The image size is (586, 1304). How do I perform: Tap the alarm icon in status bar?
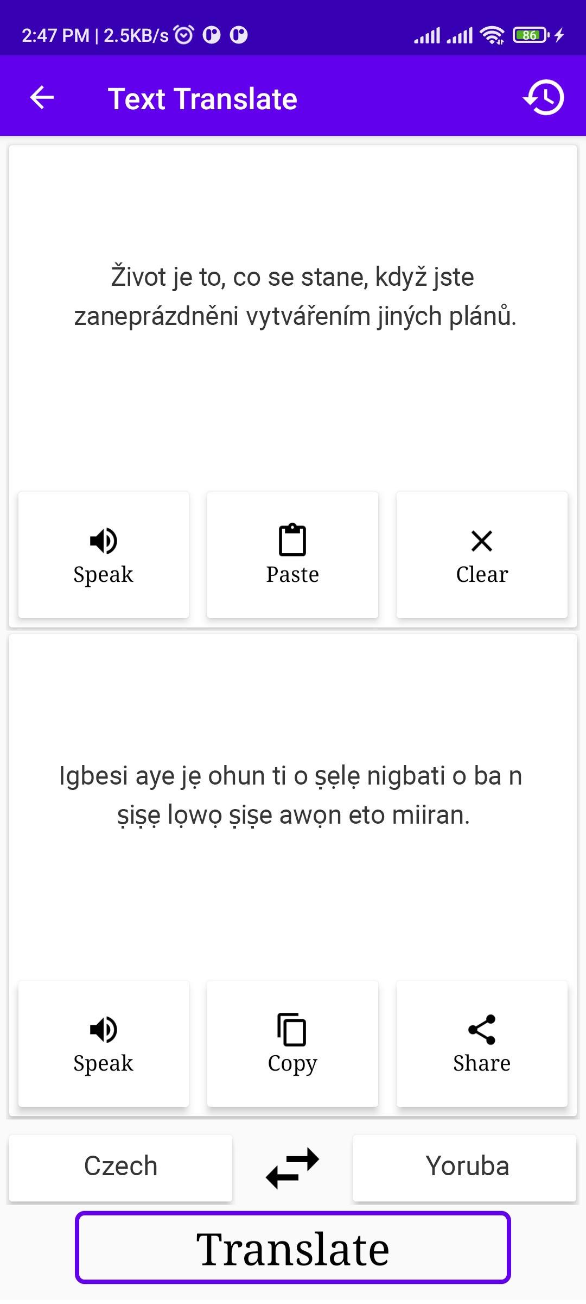(x=184, y=35)
